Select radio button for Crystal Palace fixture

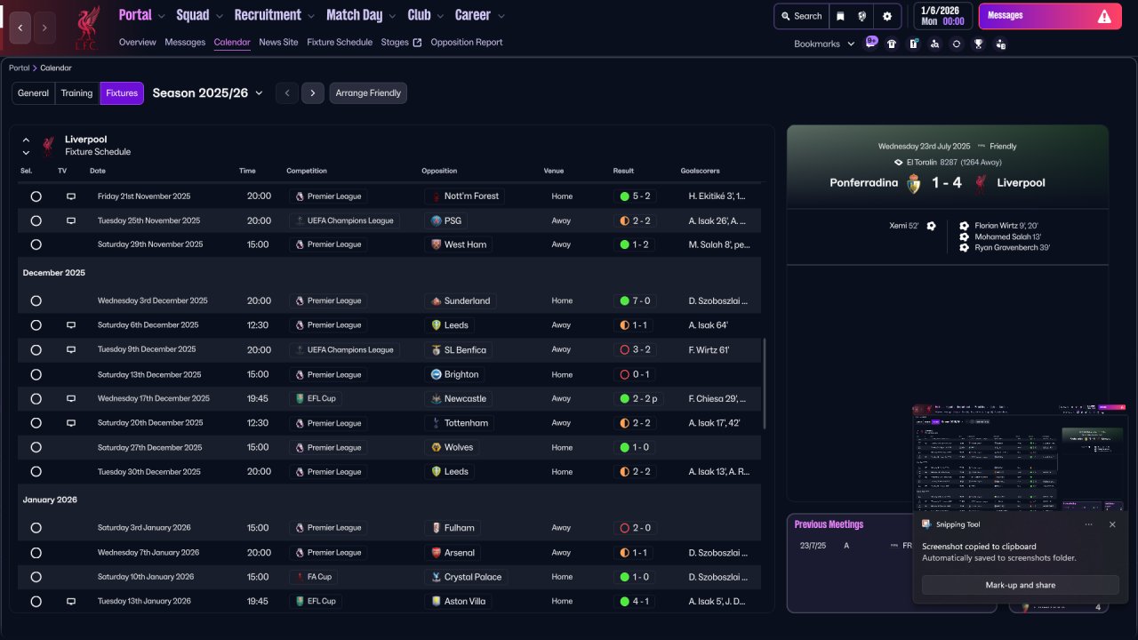(36, 577)
